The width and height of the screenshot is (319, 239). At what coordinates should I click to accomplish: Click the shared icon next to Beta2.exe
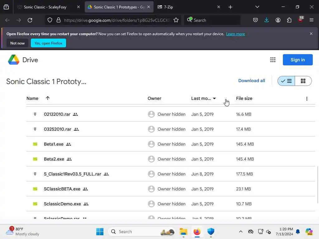click(69, 159)
